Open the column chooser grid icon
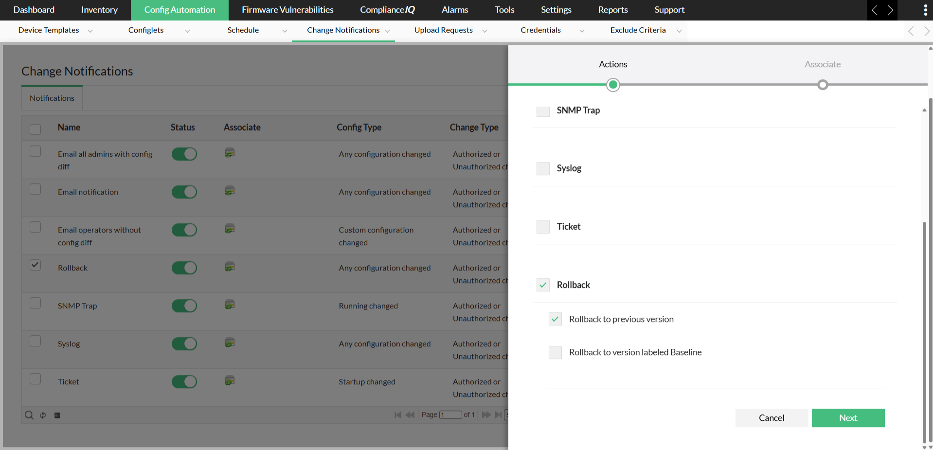Image resolution: width=933 pixels, height=450 pixels. 57,415
